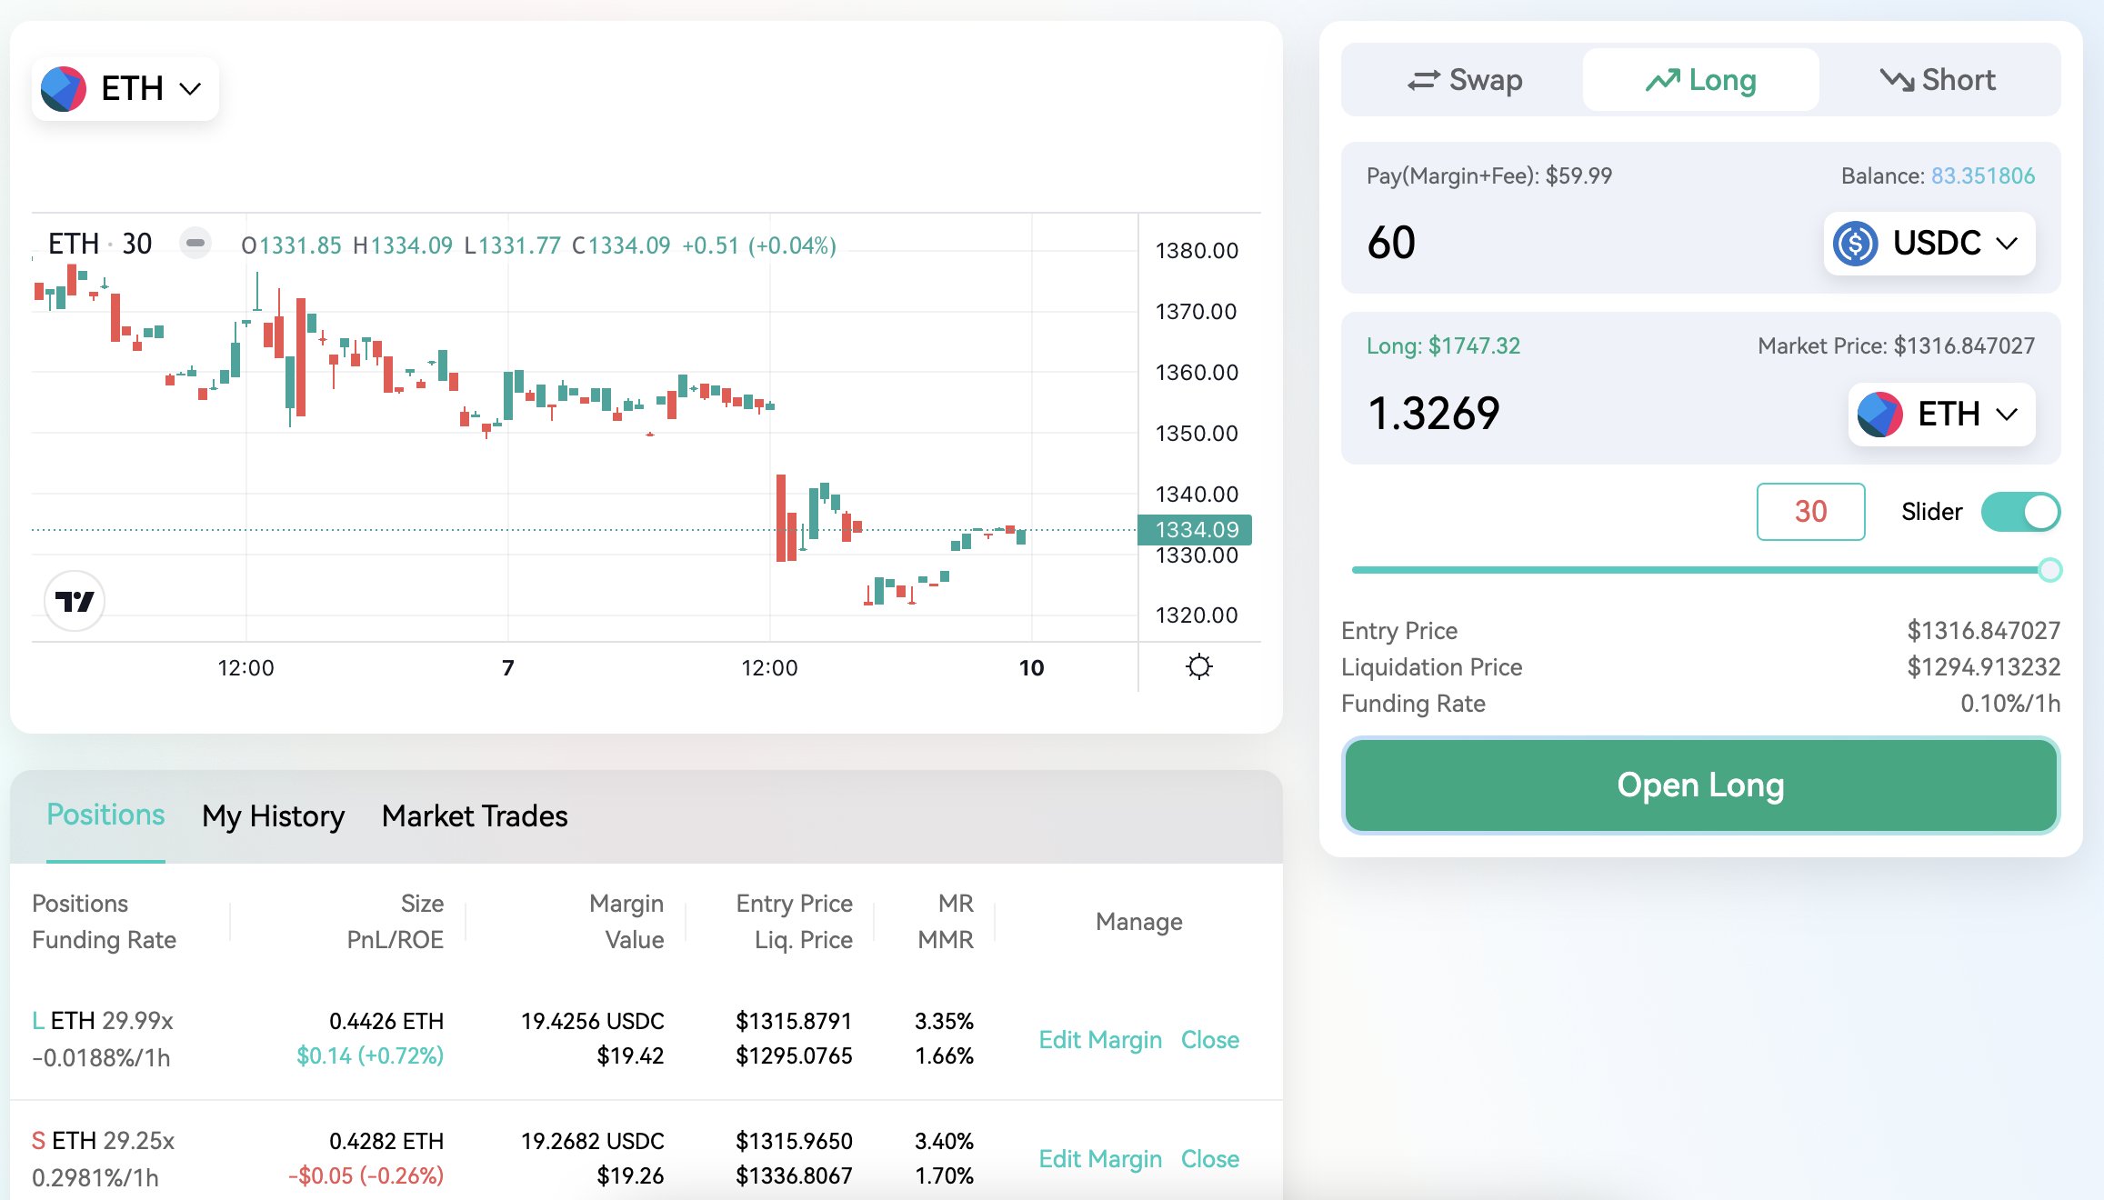
Task: Click Edit Margin for long ETH position
Action: (x=1099, y=1039)
